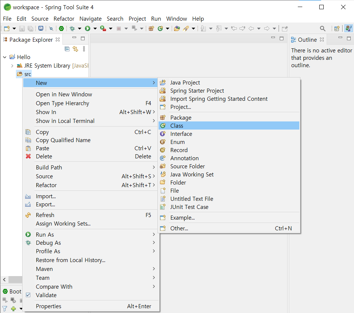Click the Debug bug icon in toolbar

pyautogui.click(x=72, y=28)
